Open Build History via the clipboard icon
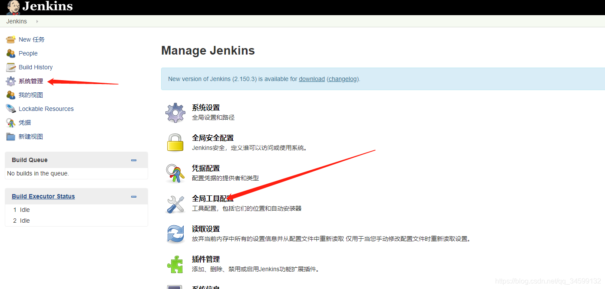The width and height of the screenshot is (605, 289). click(x=10, y=67)
